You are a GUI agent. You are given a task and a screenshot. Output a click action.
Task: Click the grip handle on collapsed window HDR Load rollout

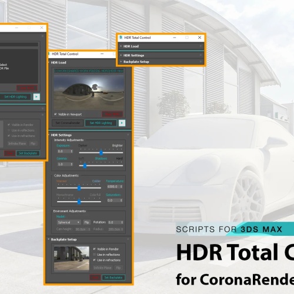[201, 46]
